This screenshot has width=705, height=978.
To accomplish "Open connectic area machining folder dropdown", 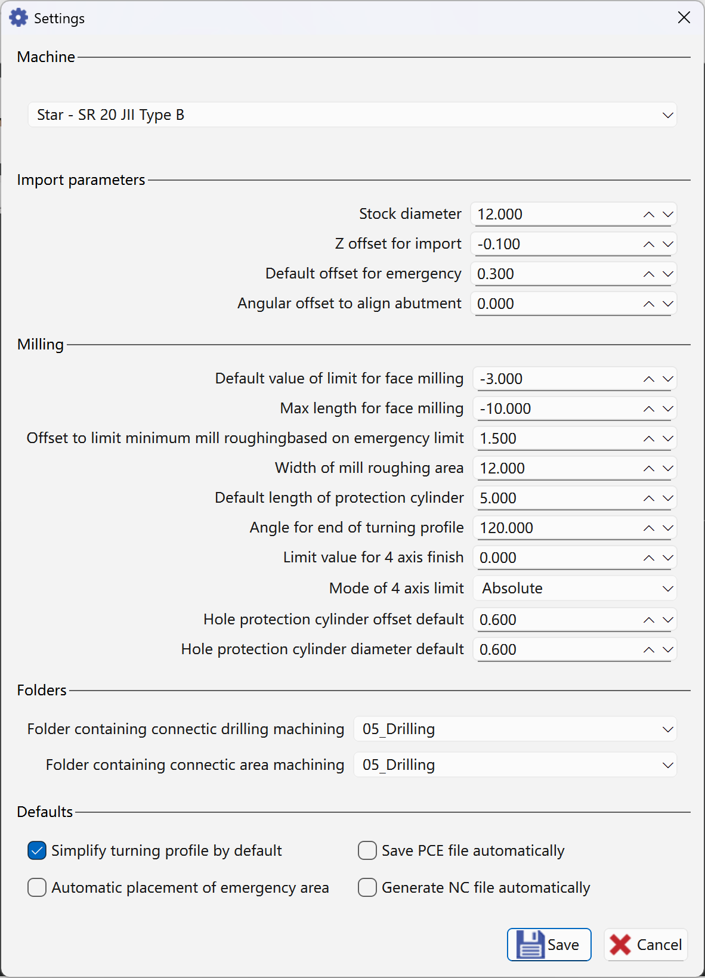I will click(515, 765).
